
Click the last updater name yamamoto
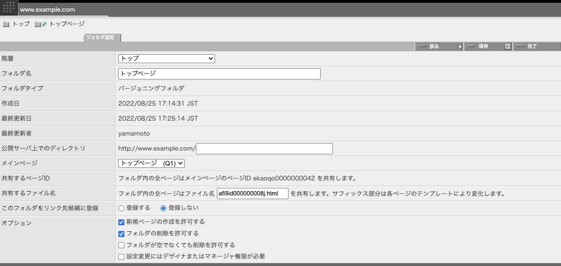(x=134, y=133)
